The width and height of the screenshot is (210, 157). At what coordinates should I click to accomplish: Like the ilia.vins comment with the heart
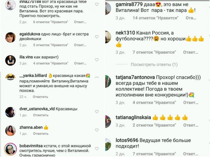pos(97,60)
